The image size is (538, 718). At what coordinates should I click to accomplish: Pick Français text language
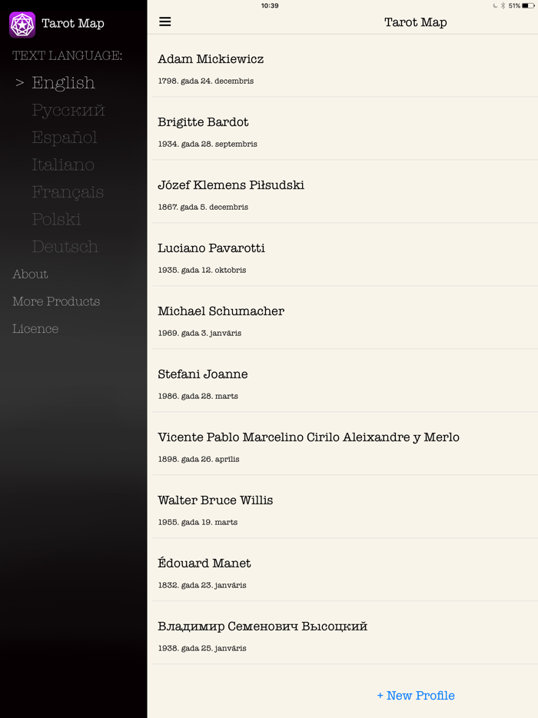tap(68, 192)
